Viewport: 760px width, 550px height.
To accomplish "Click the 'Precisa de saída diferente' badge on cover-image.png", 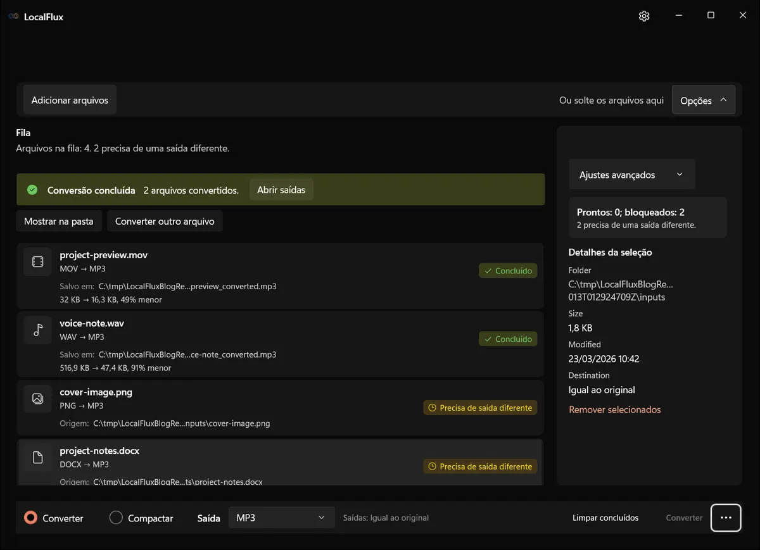I will pyautogui.click(x=480, y=408).
